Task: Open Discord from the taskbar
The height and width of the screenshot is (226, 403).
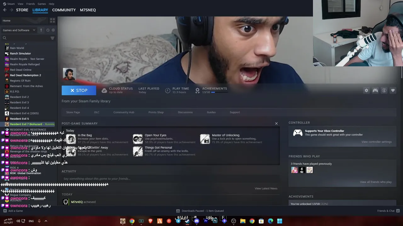Action: pos(197,221)
